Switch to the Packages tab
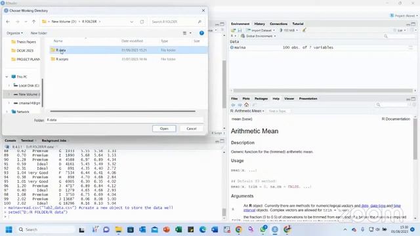Viewport: 420px width, 236px height. tap(261, 98)
